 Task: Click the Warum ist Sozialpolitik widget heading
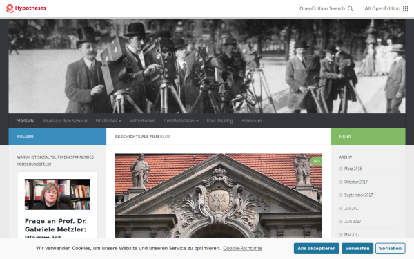(55, 161)
